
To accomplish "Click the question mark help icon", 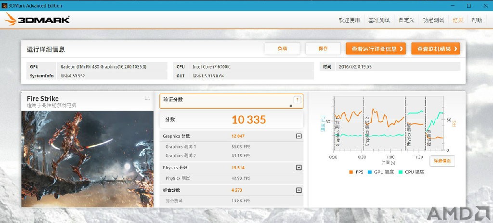I will coord(298,100).
